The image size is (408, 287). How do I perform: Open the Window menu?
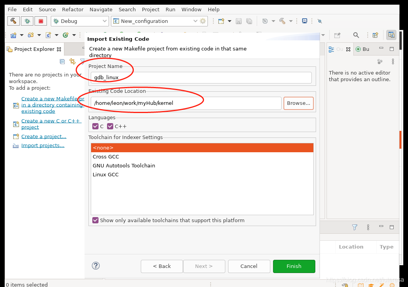pyautogui.click(x=191, y=9)
